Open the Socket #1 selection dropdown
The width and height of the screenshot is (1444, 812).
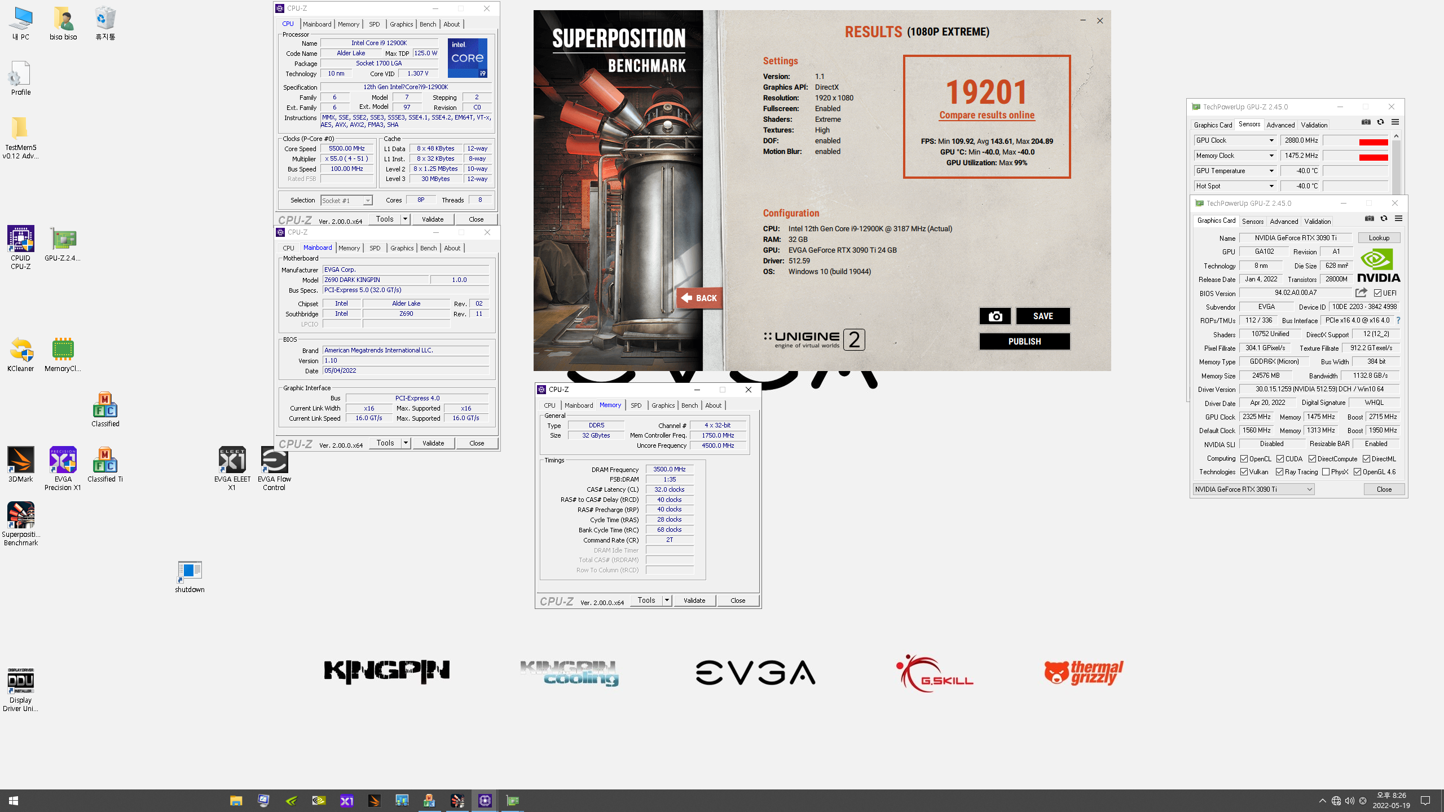pos(346,201)
